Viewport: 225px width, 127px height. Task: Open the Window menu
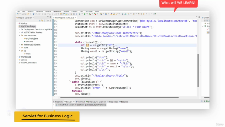(x=89, y=11)
